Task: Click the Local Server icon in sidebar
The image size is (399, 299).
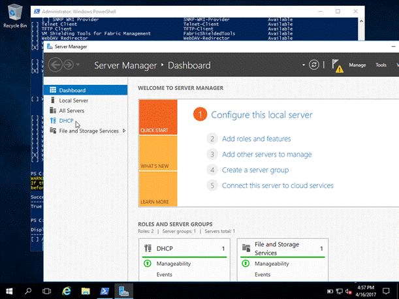Action: [x=53, y=101]
